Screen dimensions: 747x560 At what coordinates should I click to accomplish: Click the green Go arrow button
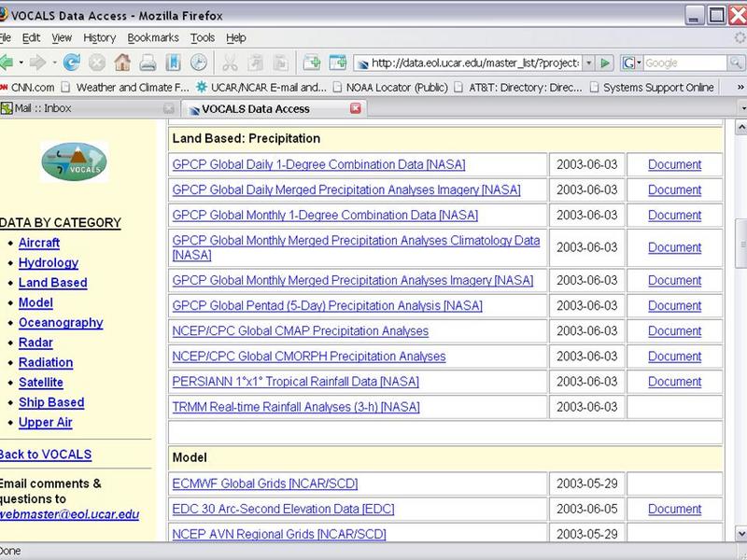pyautogui.click(x=605, y=63)
